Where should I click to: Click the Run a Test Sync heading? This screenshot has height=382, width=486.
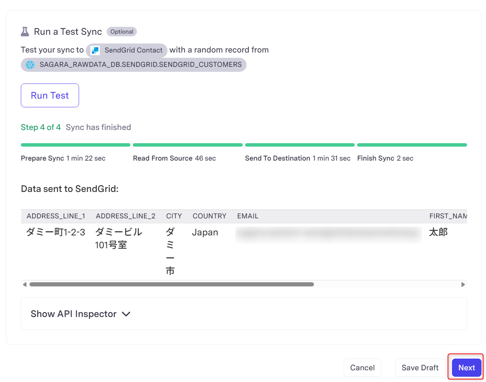click(68, 32)
